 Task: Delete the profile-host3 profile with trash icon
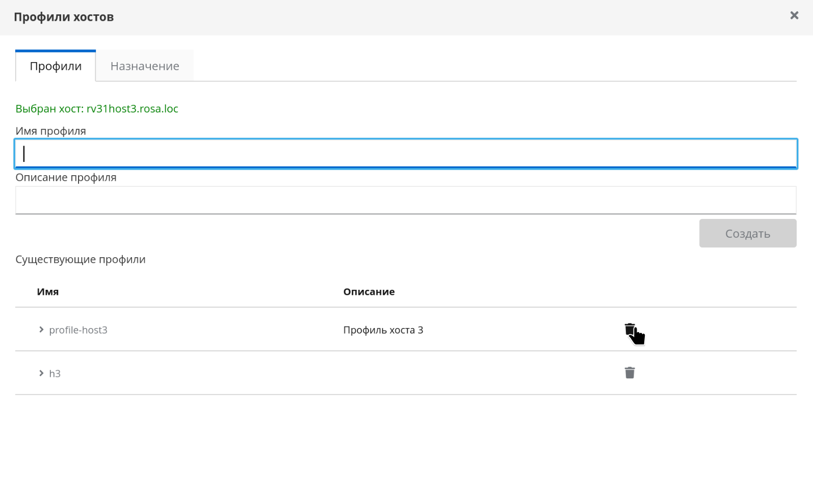(x=630, y=330)
